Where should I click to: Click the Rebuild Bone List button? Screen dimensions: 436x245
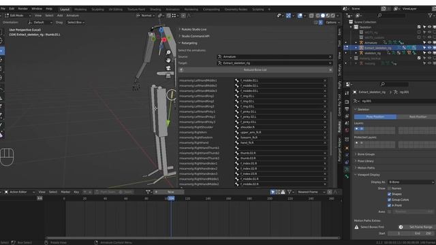click(255, 69)
